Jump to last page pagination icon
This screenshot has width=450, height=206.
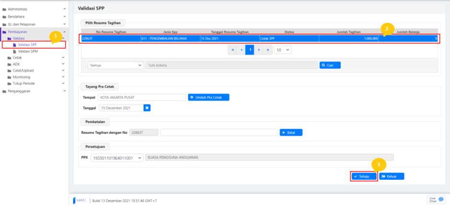268,50
